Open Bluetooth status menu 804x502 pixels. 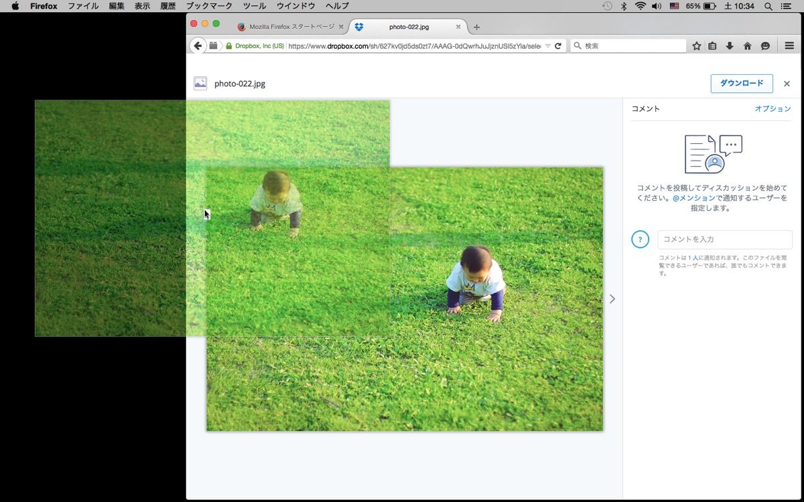(623, 6)
